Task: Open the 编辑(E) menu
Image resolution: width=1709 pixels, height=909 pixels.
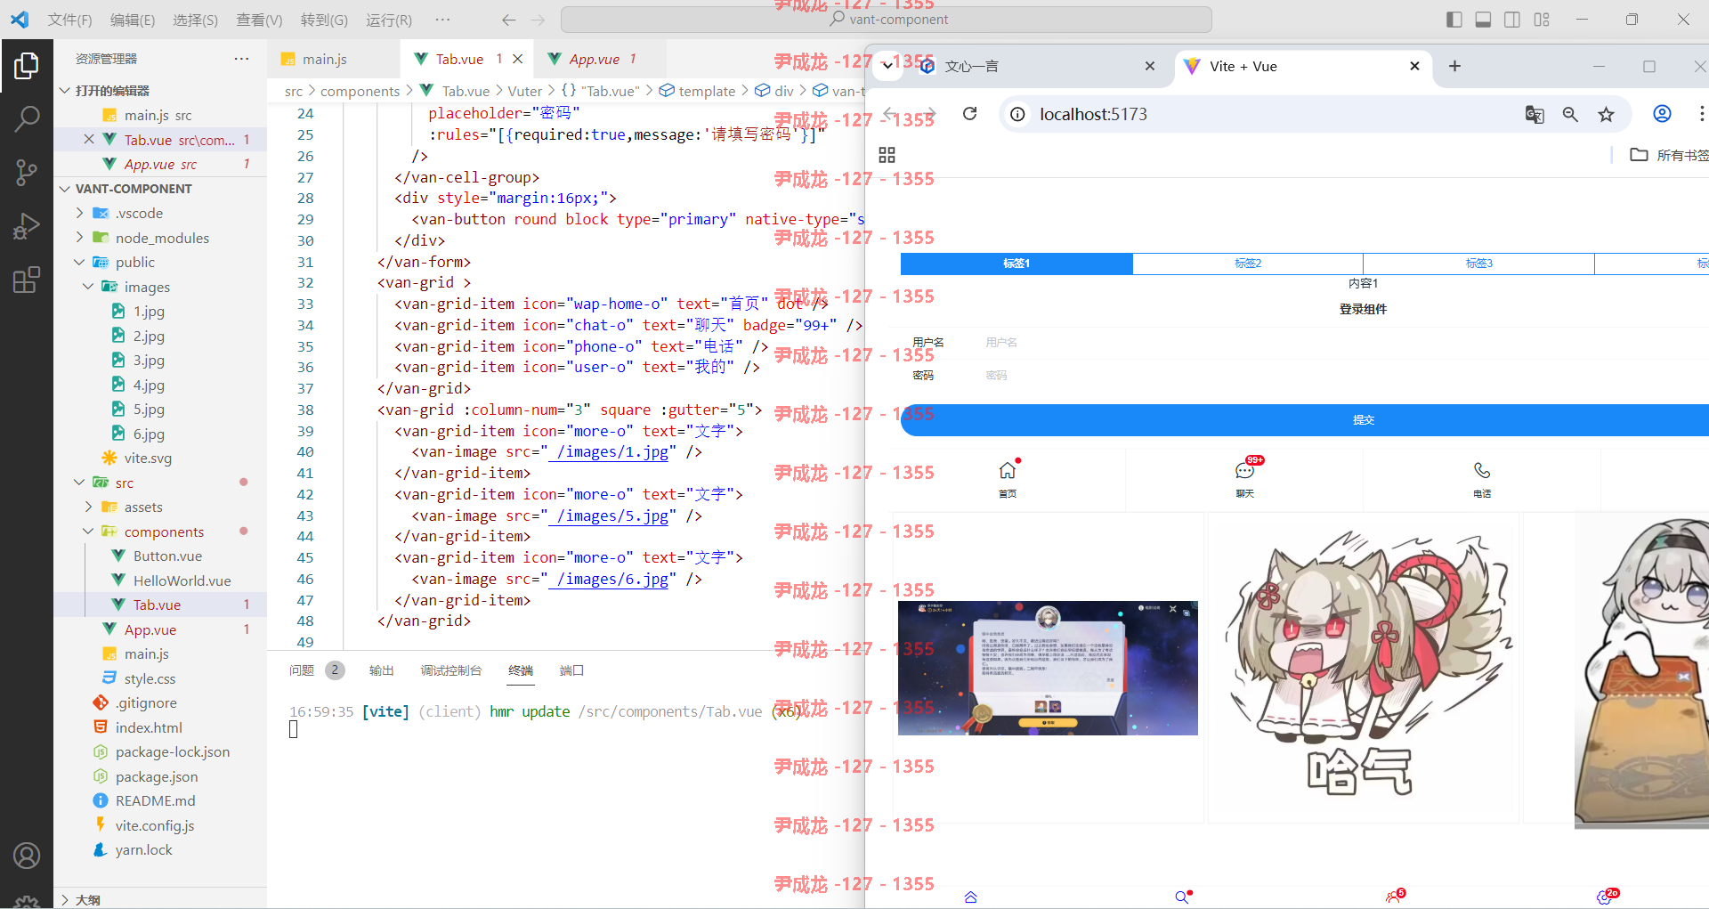Action: click(x=133, y=20)
